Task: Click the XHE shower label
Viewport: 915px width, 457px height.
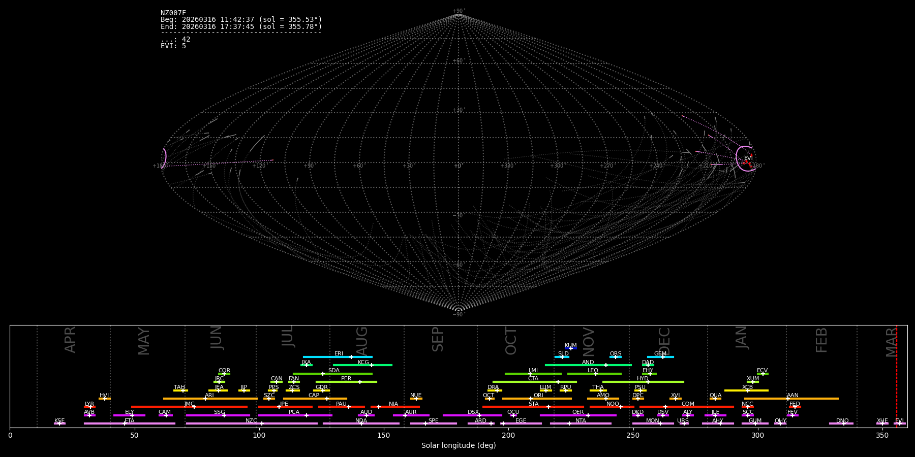Action: tap(882, 421)
